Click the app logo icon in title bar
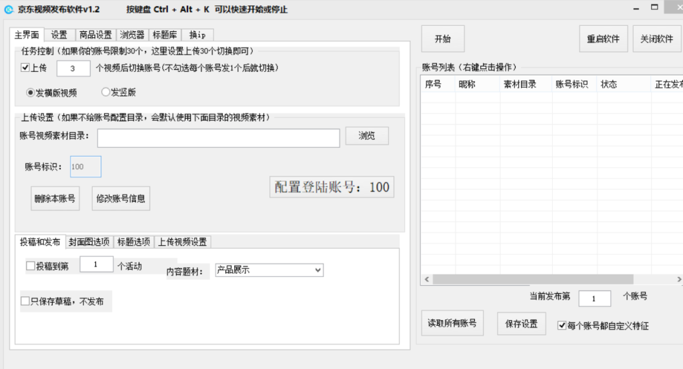 [x=9, y=9]
